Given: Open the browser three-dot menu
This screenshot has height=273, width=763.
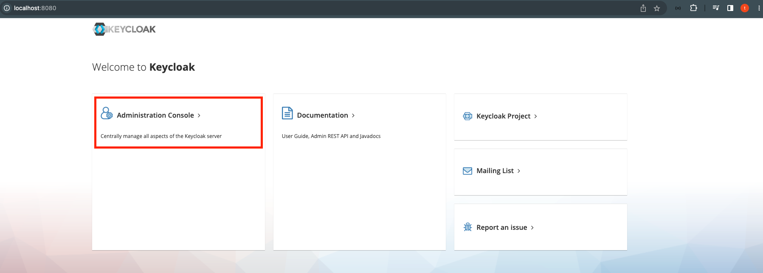Looking at the screenshot, I should point(759,8).
